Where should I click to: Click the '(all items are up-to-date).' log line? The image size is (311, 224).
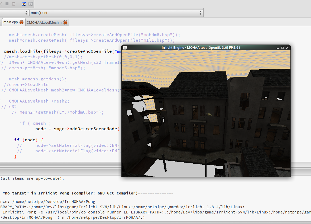click(x=32, y=178)
